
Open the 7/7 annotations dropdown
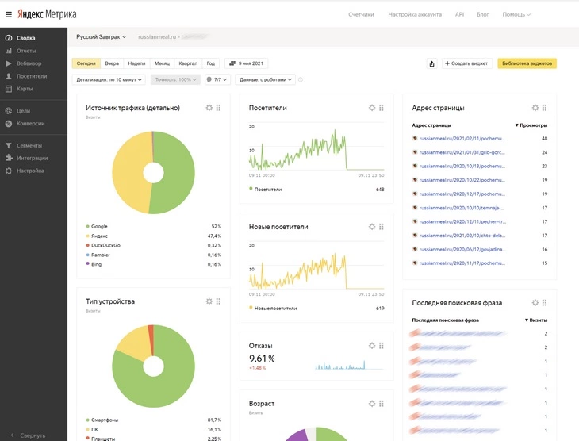coord(217,79)
